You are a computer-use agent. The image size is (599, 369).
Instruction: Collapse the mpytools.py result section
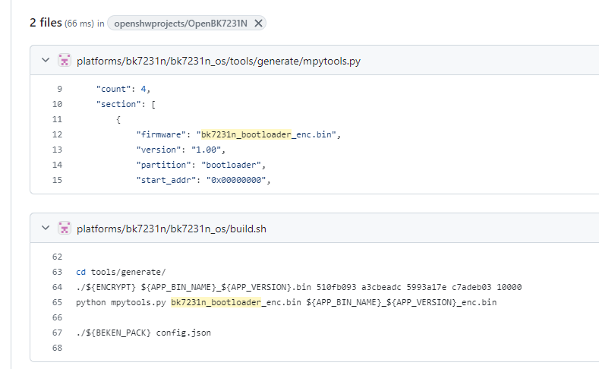tap(46, 60)
